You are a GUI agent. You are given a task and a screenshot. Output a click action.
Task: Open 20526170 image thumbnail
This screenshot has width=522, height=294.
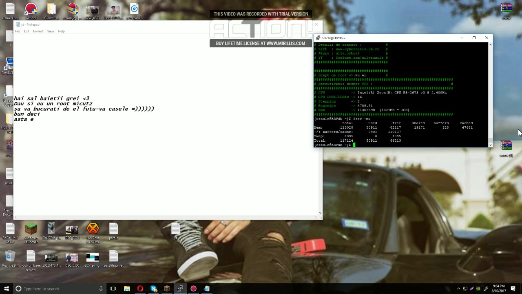pyautogui.click(x=51, y=260)
